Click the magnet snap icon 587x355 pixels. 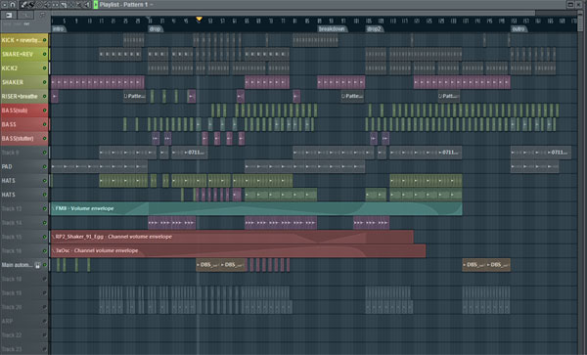tap(13, 5)
